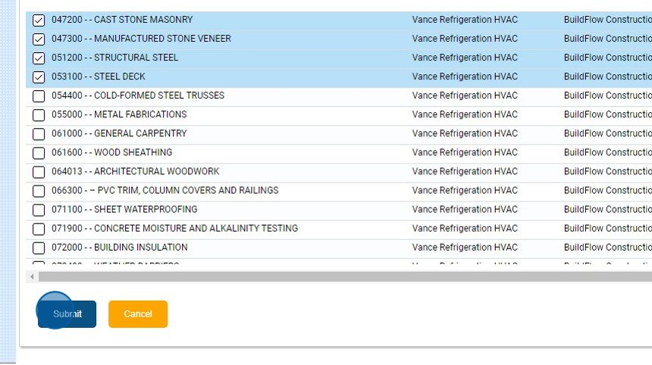Click the 071100 Sheet Waterproofing row label

click(x=124, y=209)
